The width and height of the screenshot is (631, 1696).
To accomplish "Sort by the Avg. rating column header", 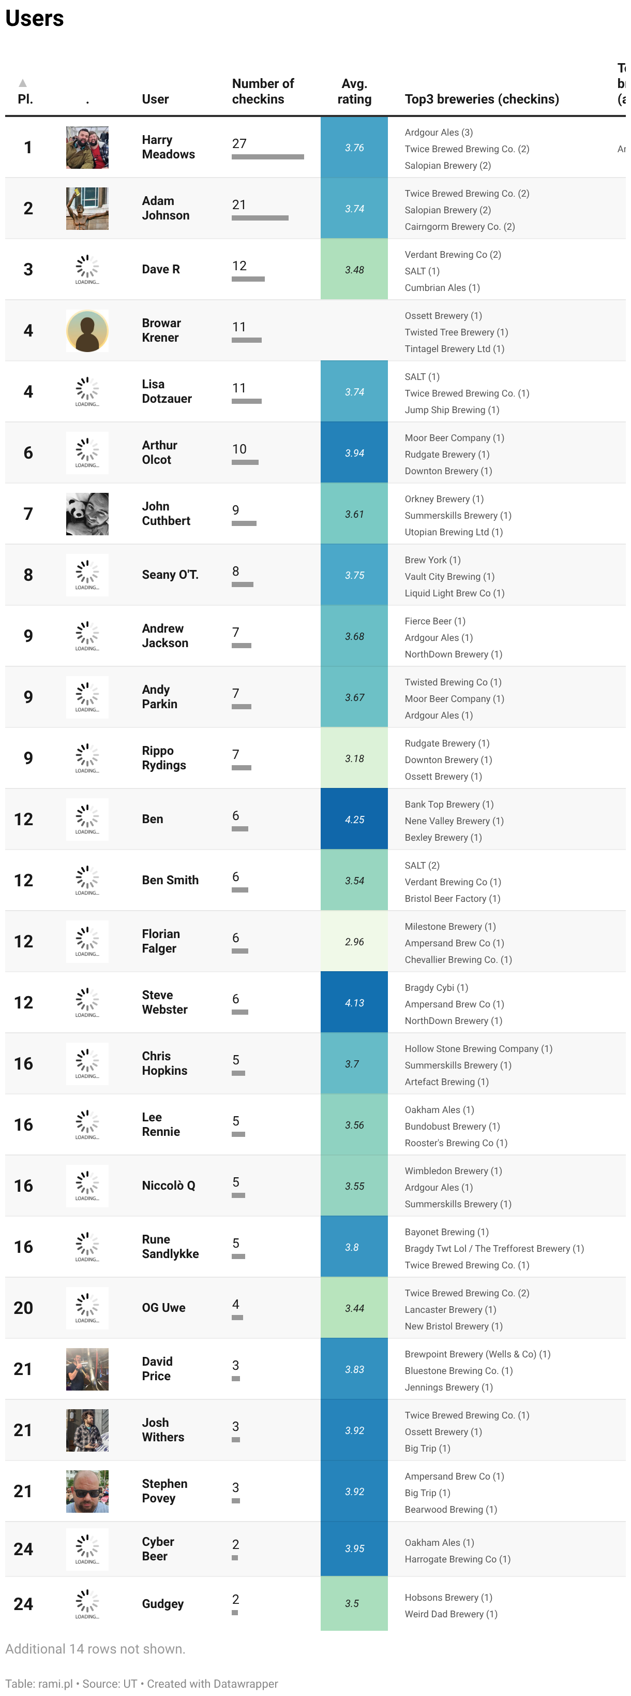I will click(354, 91).
